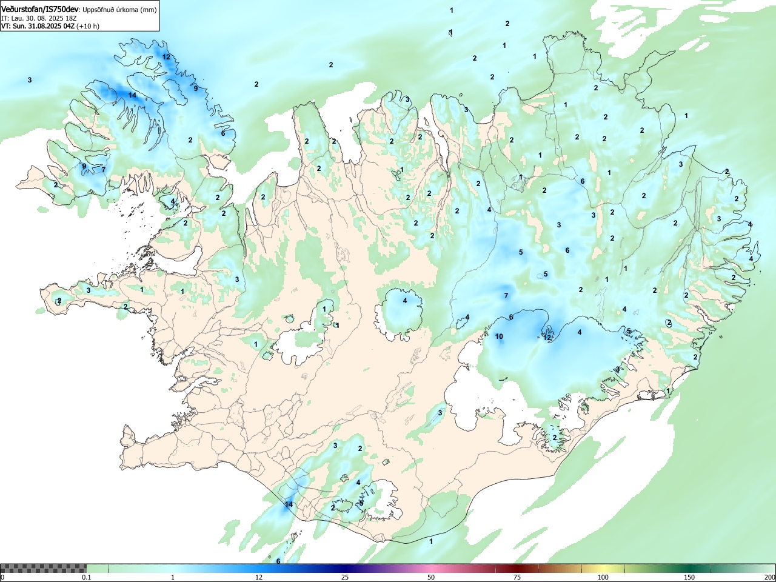Click the Veðurstofan/IS750dev title text
The width and height of the screenshot is (776, 582).
[41, 9]
